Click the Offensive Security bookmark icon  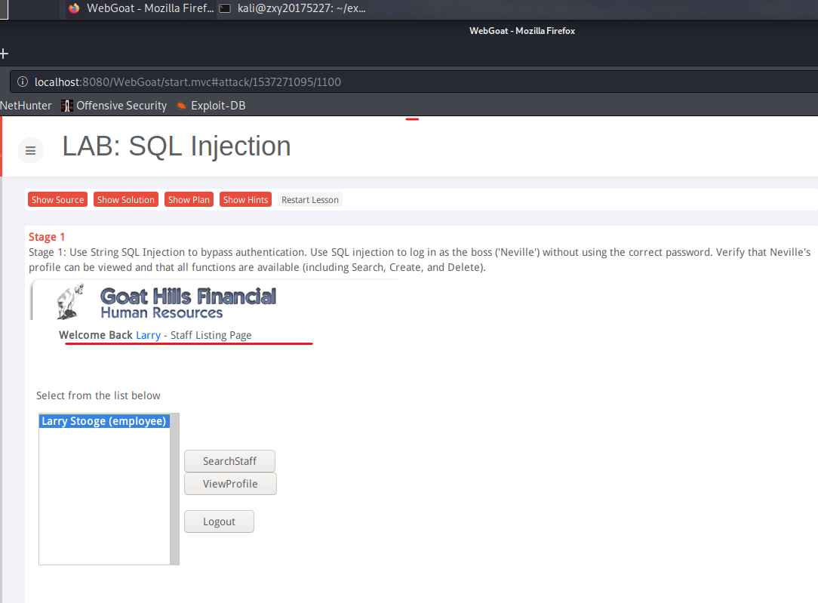[x=66, y=106]
